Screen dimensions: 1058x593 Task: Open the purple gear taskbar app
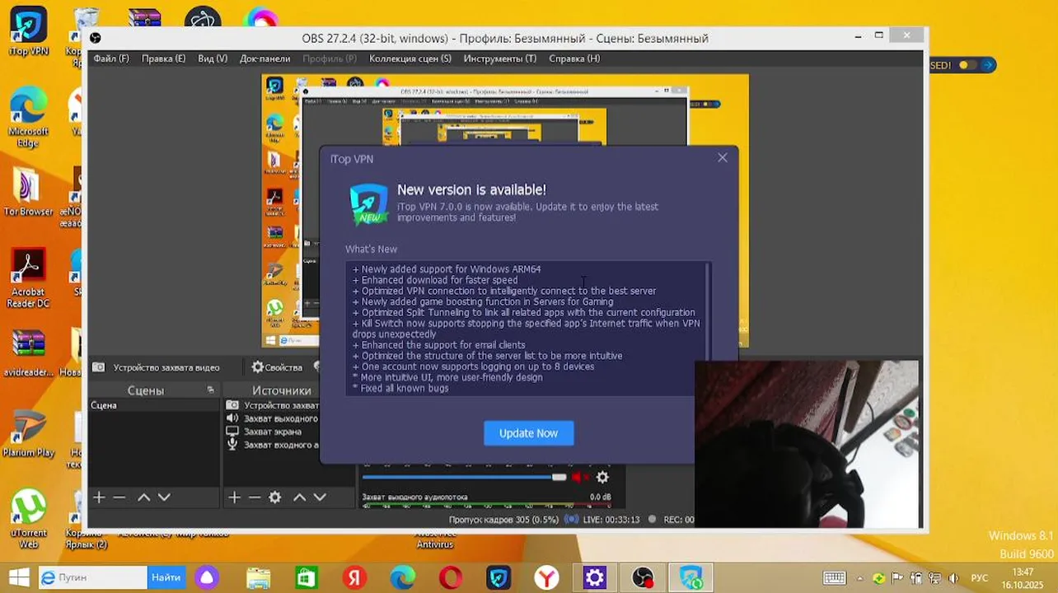pyautogui.click(x=595, y=577)
